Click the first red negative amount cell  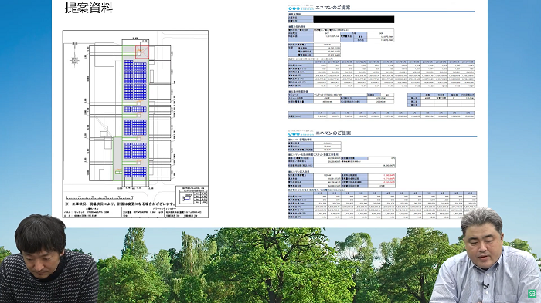point(382,175)
